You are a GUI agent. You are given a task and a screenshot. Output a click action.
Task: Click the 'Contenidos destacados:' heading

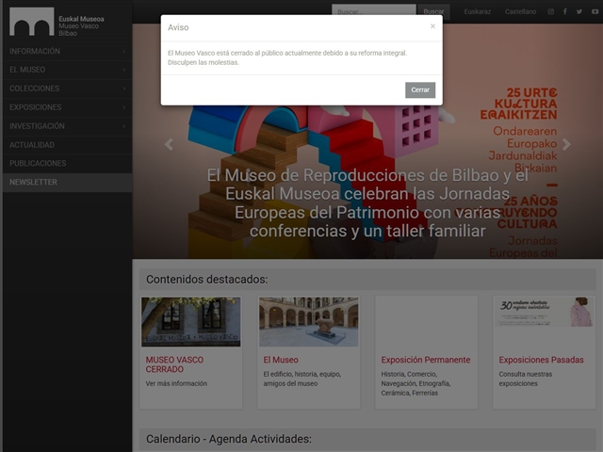[207, 280]
